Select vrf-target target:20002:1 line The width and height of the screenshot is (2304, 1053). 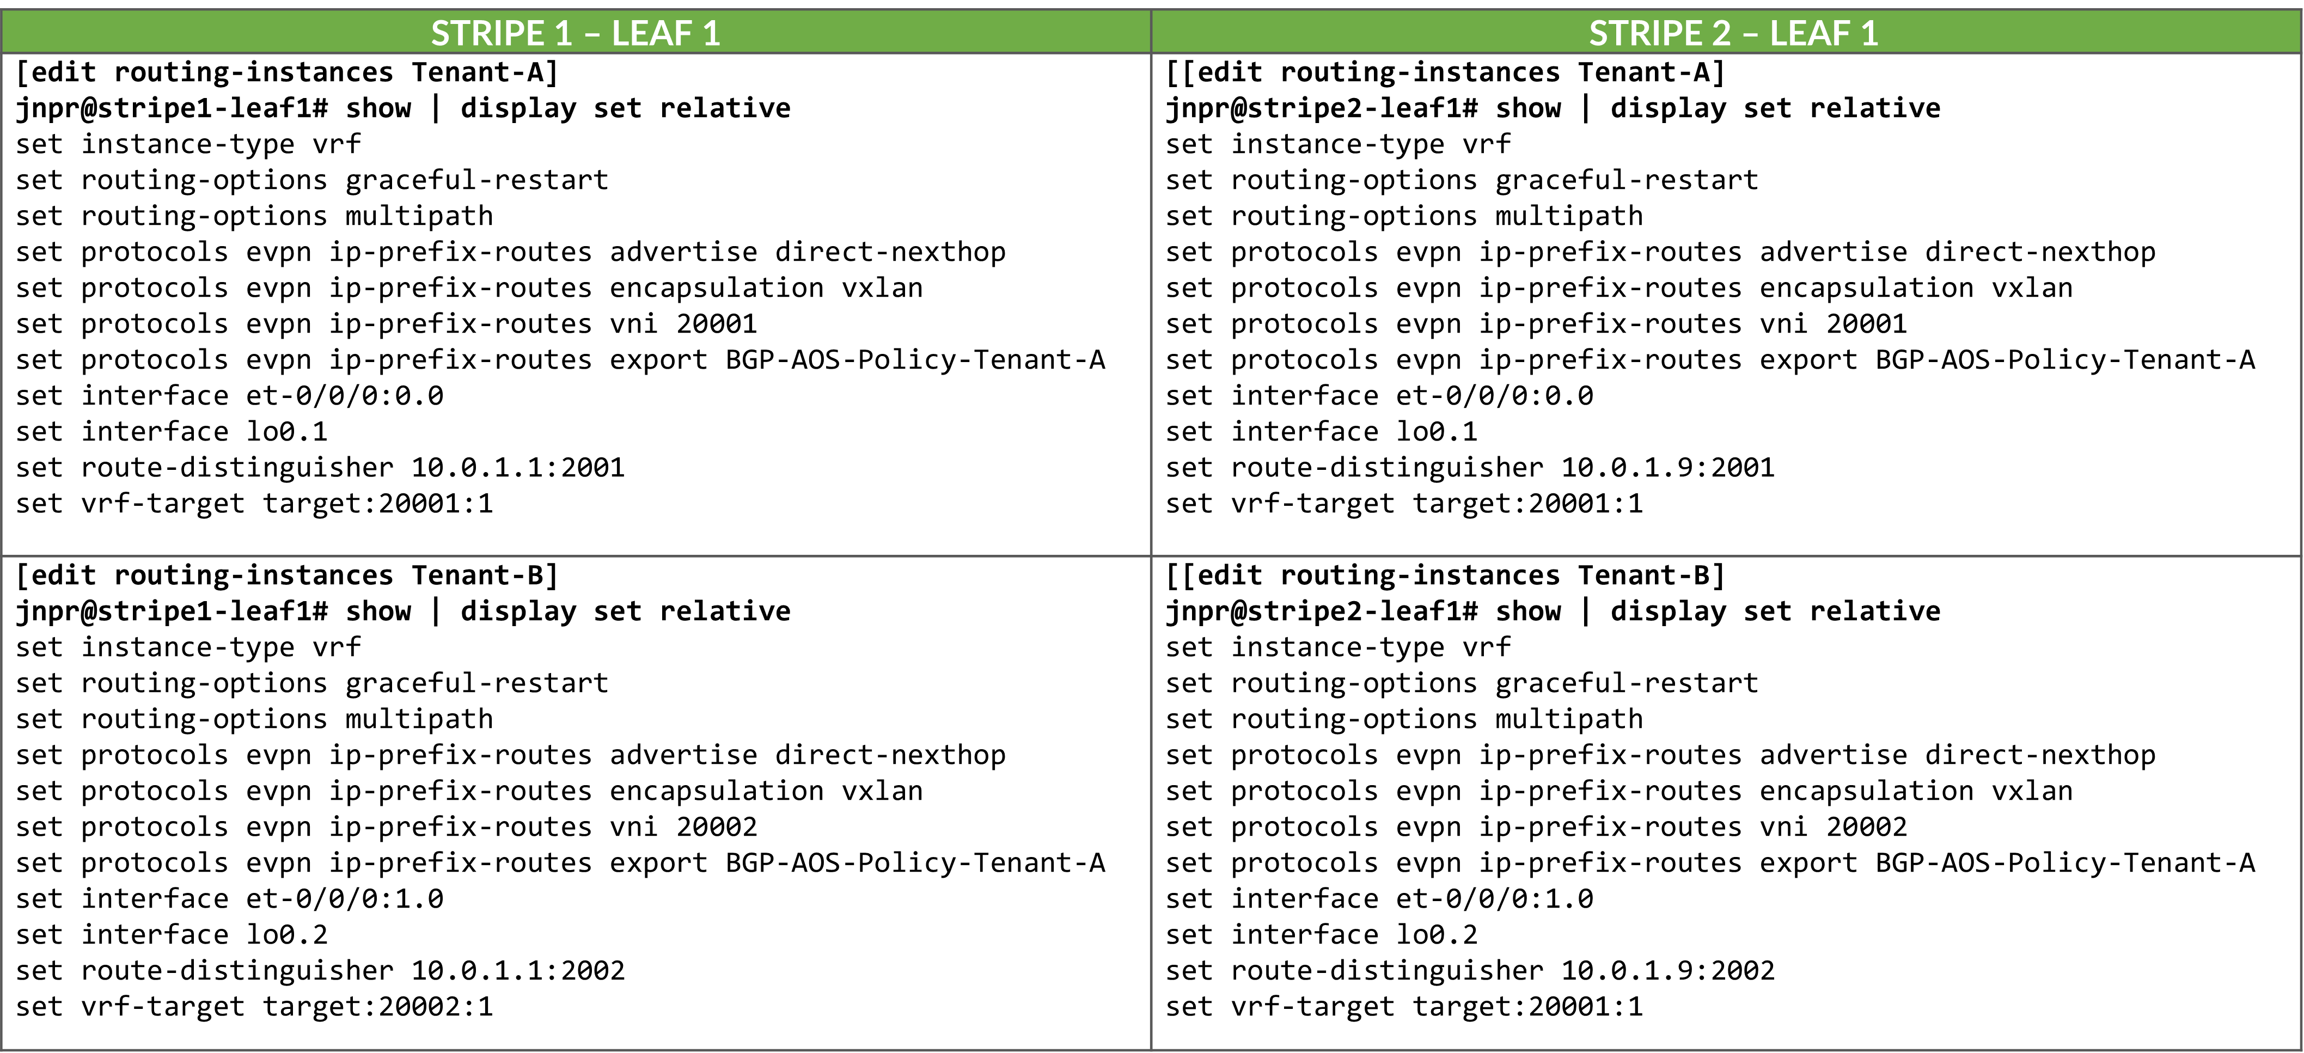click(x=254, y=1007)
